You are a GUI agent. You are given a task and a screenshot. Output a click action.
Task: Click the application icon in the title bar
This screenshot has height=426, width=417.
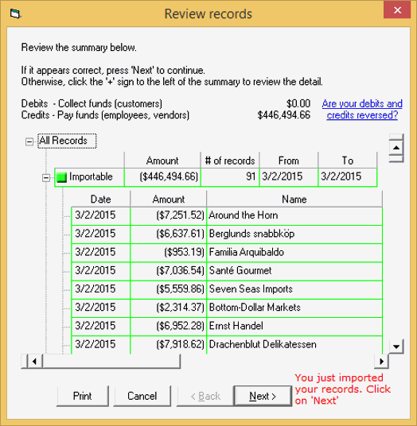[15, 14]
